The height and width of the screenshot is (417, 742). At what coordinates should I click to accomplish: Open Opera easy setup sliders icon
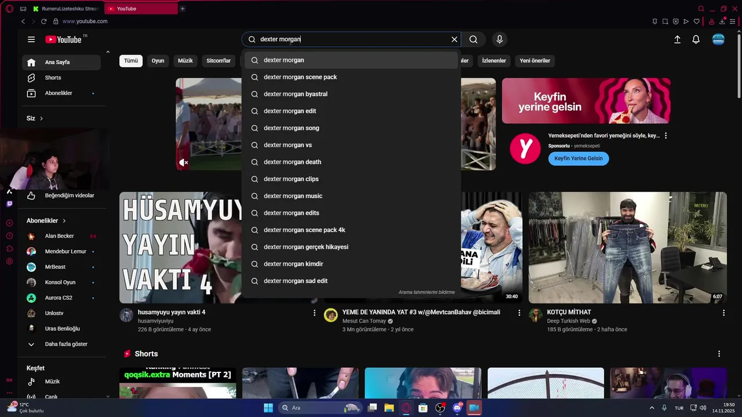click(732, 21)
